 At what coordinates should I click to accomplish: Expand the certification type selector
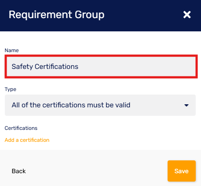click(x=100, y=105)
